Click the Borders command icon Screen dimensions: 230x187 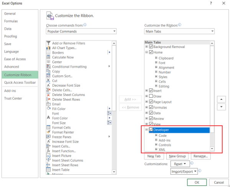tap(48, 52)
